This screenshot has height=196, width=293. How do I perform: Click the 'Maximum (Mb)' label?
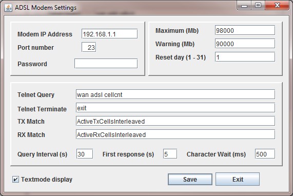tap(177, 31)
